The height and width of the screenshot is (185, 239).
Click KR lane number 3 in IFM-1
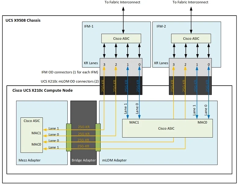[x=104, y=65]
